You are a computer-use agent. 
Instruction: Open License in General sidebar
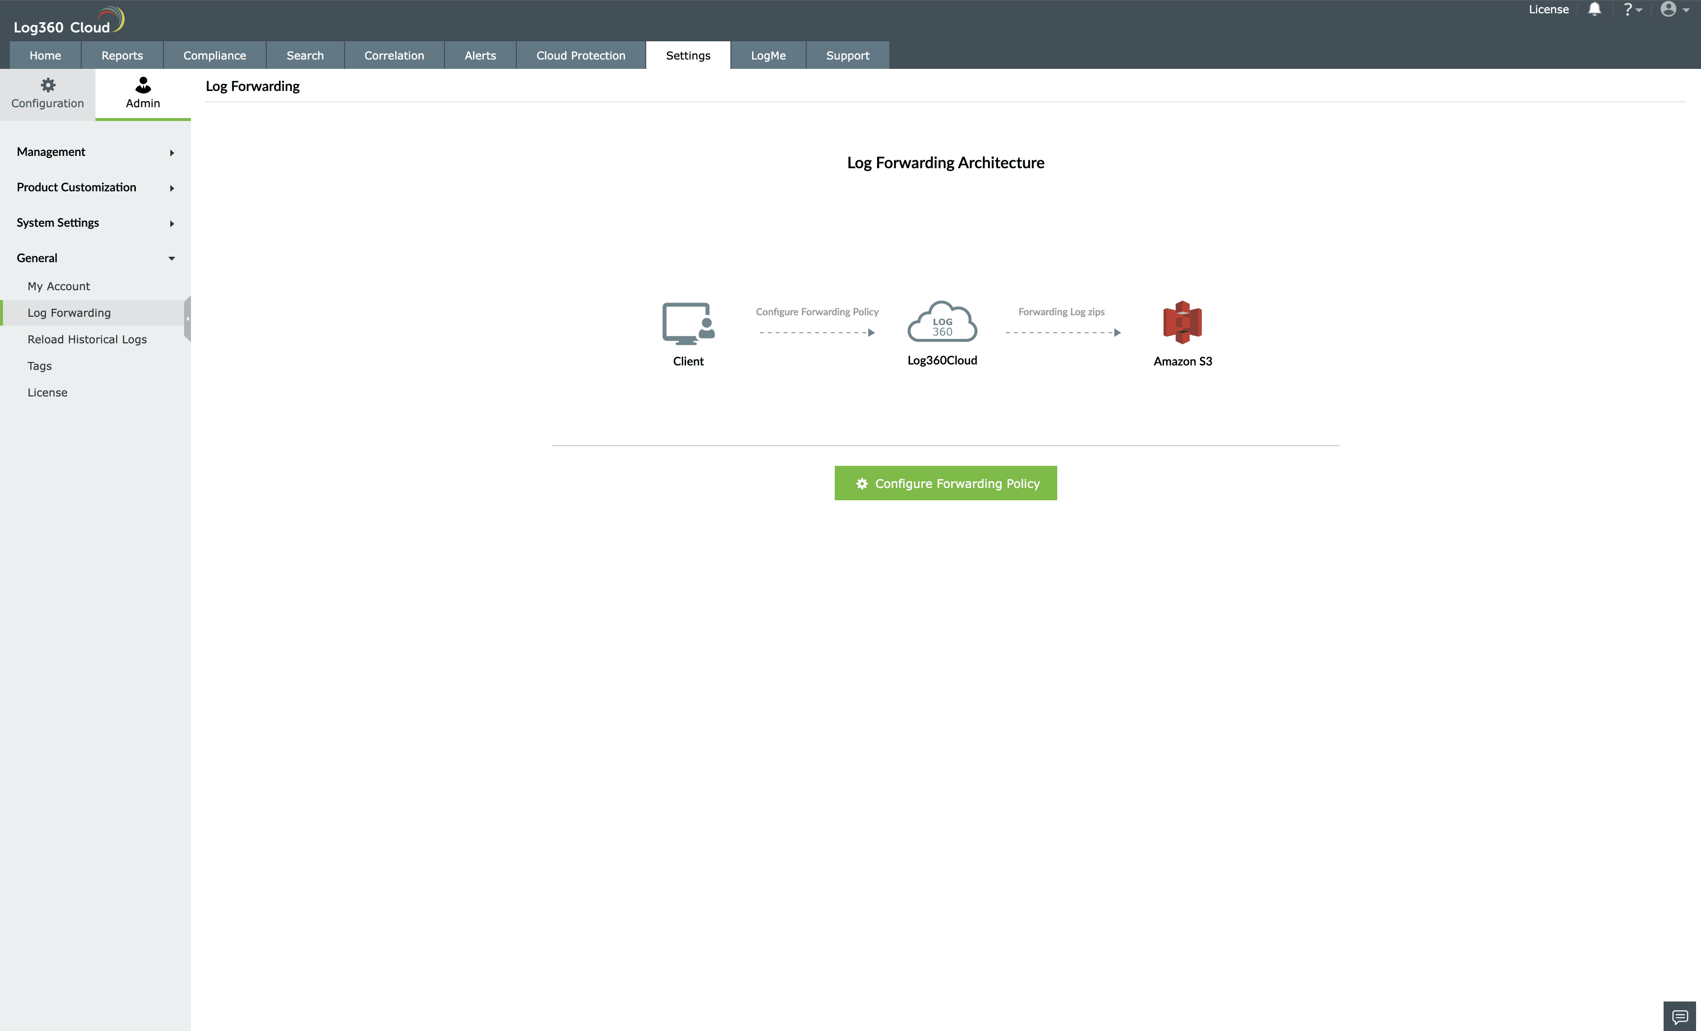click(48, 393)
